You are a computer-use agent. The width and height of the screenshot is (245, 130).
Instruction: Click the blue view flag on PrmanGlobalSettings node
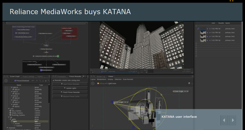point(41,70)
